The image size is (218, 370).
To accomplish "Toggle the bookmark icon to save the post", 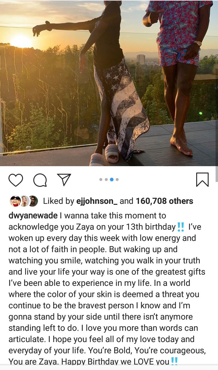I will (x=202, y=180).
